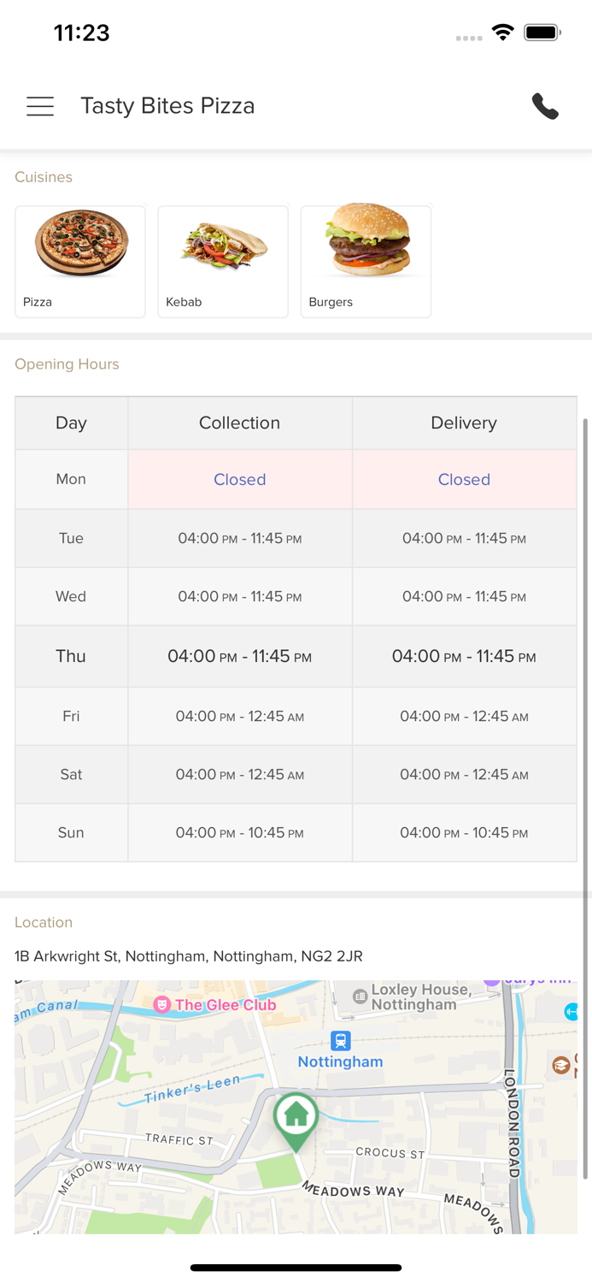
Task: Tap the phone call icon
Action: (x=545, y=106)
